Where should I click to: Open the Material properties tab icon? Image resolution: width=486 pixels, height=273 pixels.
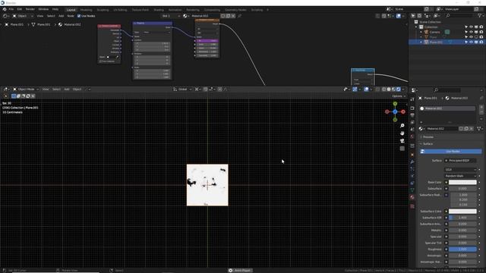pos(412,197)
